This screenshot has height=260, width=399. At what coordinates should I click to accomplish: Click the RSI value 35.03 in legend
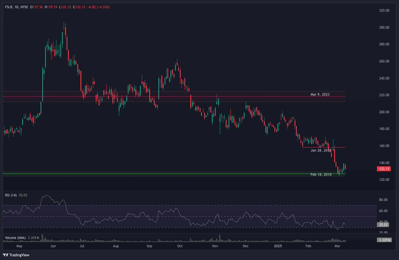pos(23,195)
